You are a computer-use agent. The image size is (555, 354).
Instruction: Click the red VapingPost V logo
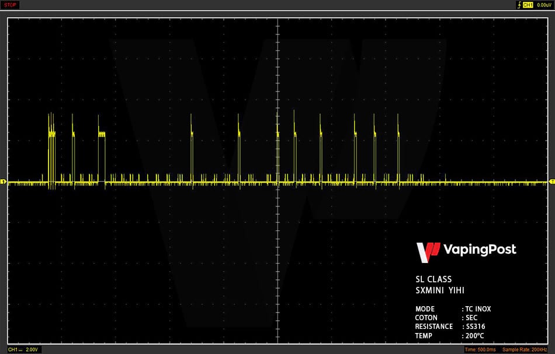[428, 253]
